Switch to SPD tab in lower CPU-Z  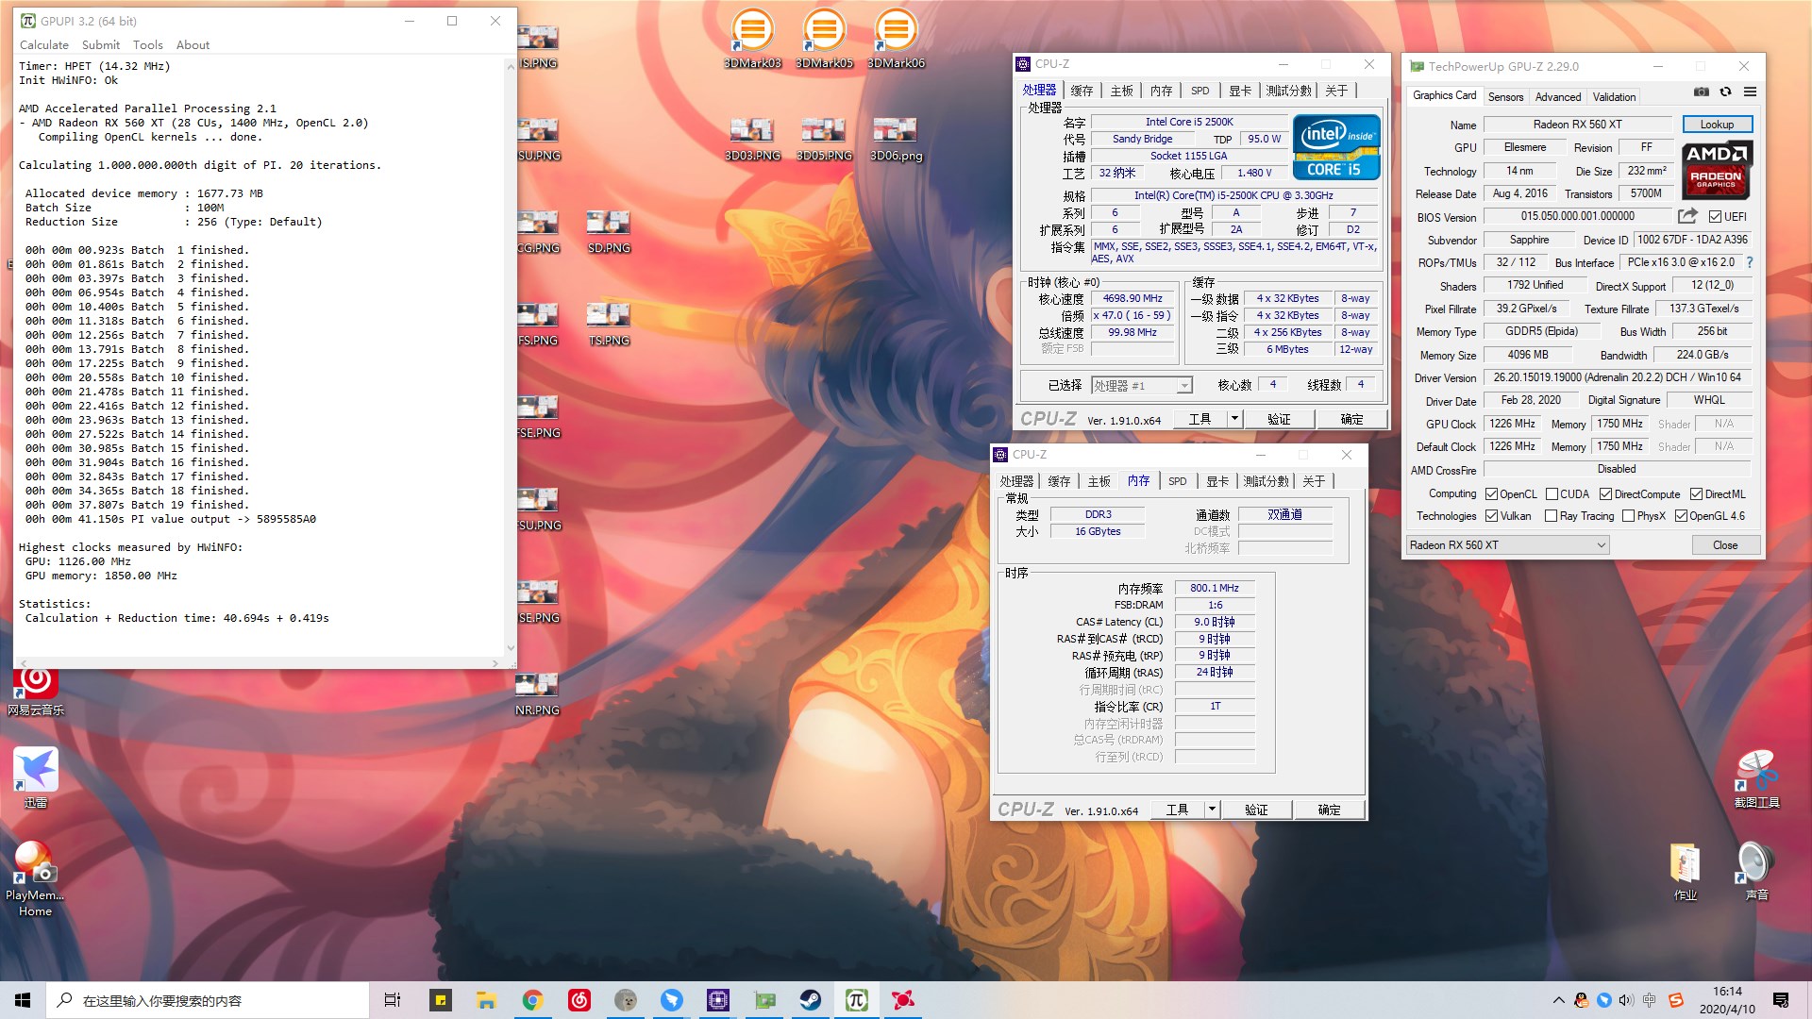[1178, 481]
